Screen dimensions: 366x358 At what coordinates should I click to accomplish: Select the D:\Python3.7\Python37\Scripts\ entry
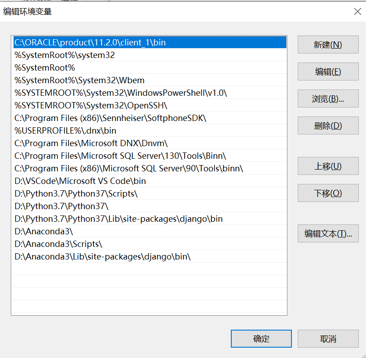(150, 193)
